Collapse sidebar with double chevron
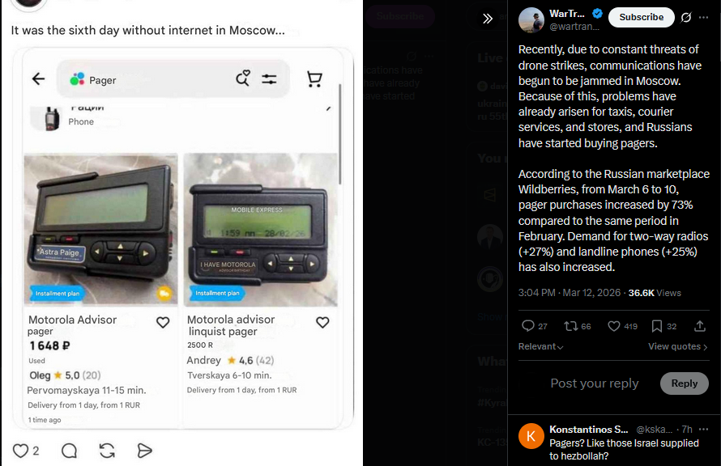The height and width of the screenshot is (466, 721). [x=488, y=19]
